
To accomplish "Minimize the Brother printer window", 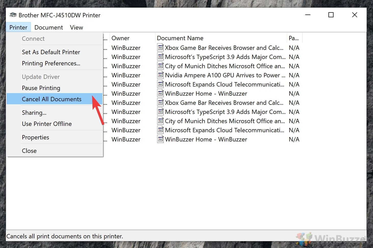I will pos(308,15).
